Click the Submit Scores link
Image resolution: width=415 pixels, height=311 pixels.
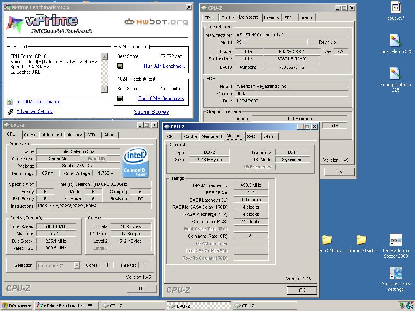coord(151,112)
